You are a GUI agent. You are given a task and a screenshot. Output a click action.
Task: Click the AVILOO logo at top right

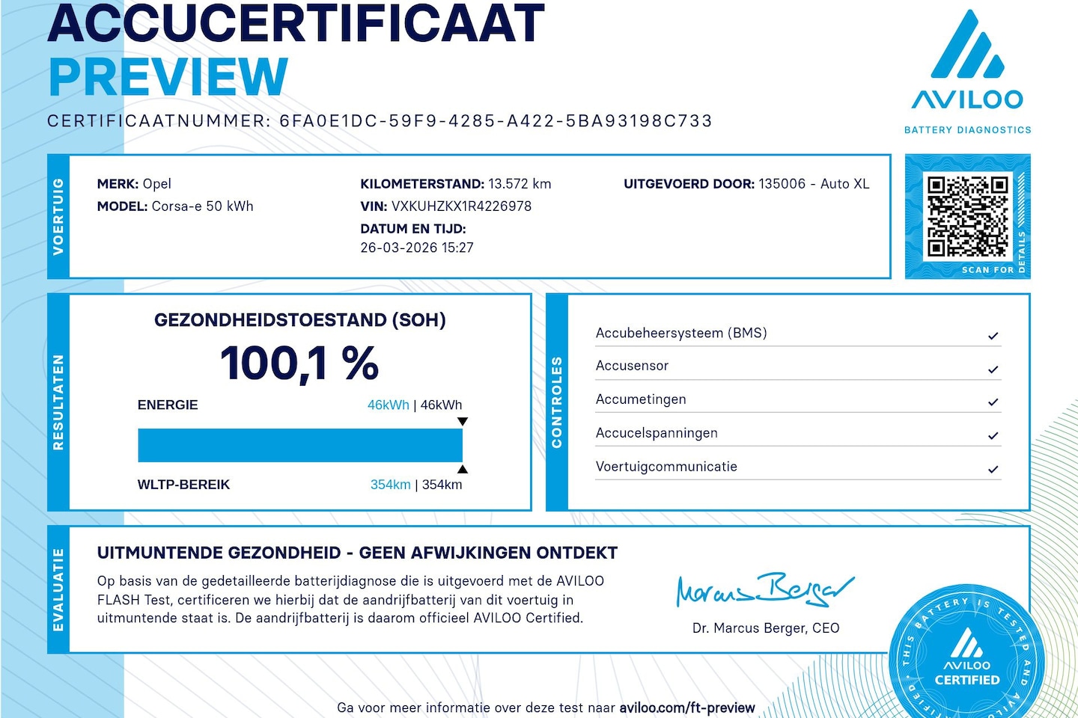[967, 71]
